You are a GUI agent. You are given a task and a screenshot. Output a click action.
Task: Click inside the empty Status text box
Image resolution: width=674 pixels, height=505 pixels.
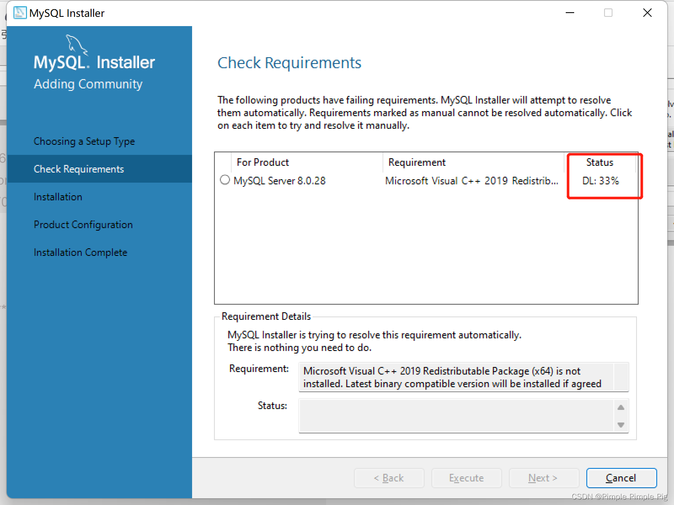(457, 416)
